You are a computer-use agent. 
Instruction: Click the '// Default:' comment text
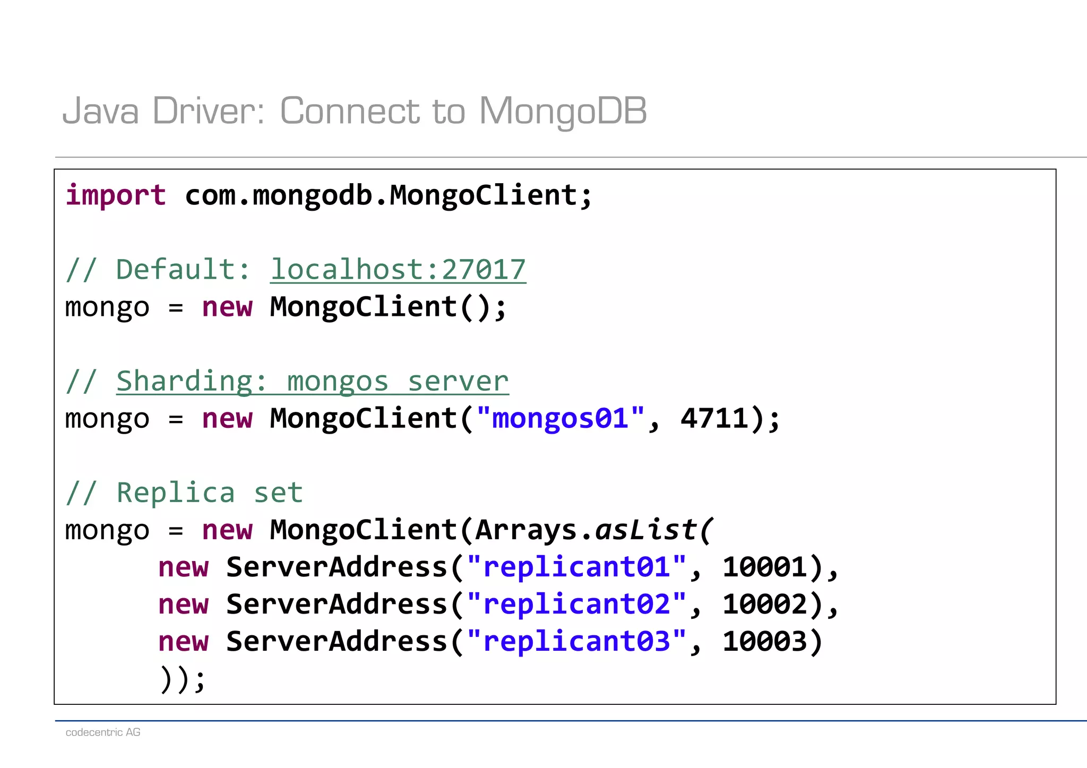pyautogui.click(x=158, y=269)
